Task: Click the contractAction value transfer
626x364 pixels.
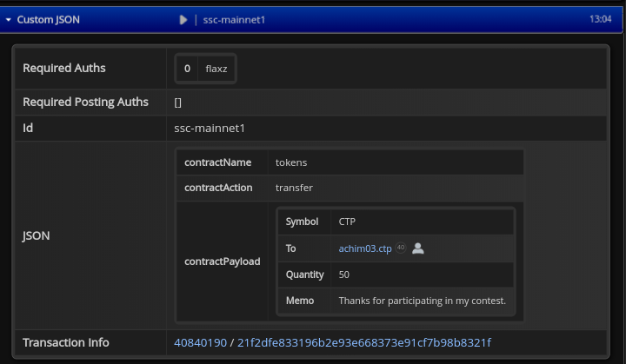Action: (294, 188)
